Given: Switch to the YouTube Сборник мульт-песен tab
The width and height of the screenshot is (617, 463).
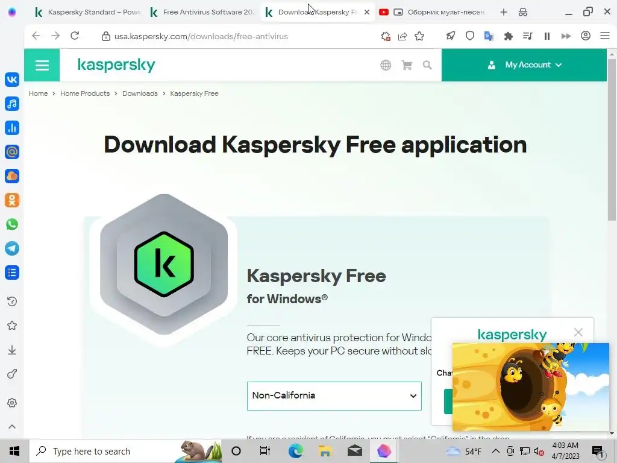Looking at the screenshot, I should (x=431, y=12).
